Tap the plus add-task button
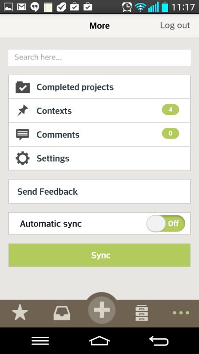199x354 pixels. (102, 310)
